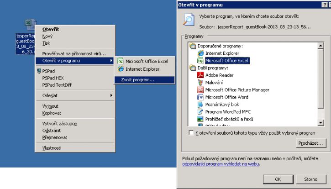Viewport: 331px width, 189px height.
Task: Click the Adobe Reader icon
Action: click(200, 75)
